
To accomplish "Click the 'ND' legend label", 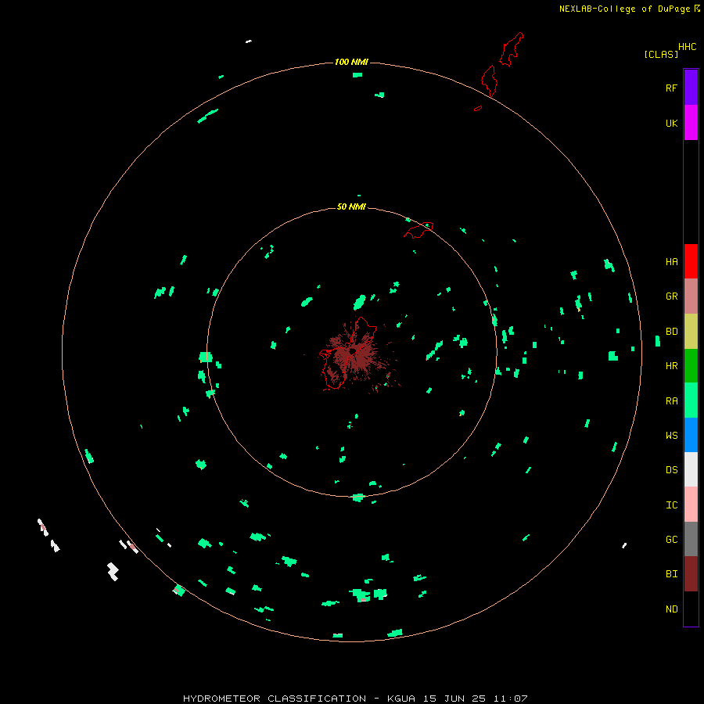I will click(671, 609).
